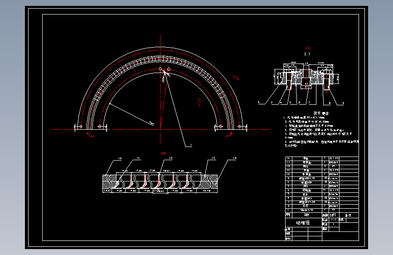The width and height of the screenshot is (393, 255).
Task: Select parts list cell numbered 10
Action: coord(288,174)
